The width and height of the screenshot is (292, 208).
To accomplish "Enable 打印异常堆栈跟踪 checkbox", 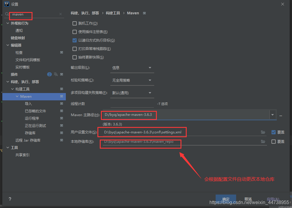I will 75,49.
